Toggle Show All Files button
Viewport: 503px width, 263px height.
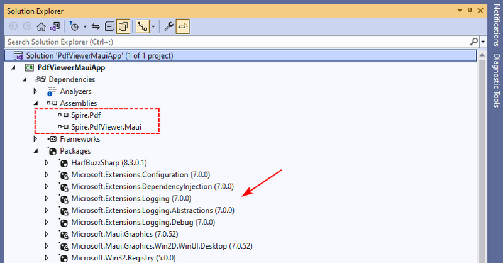(123, 26)
